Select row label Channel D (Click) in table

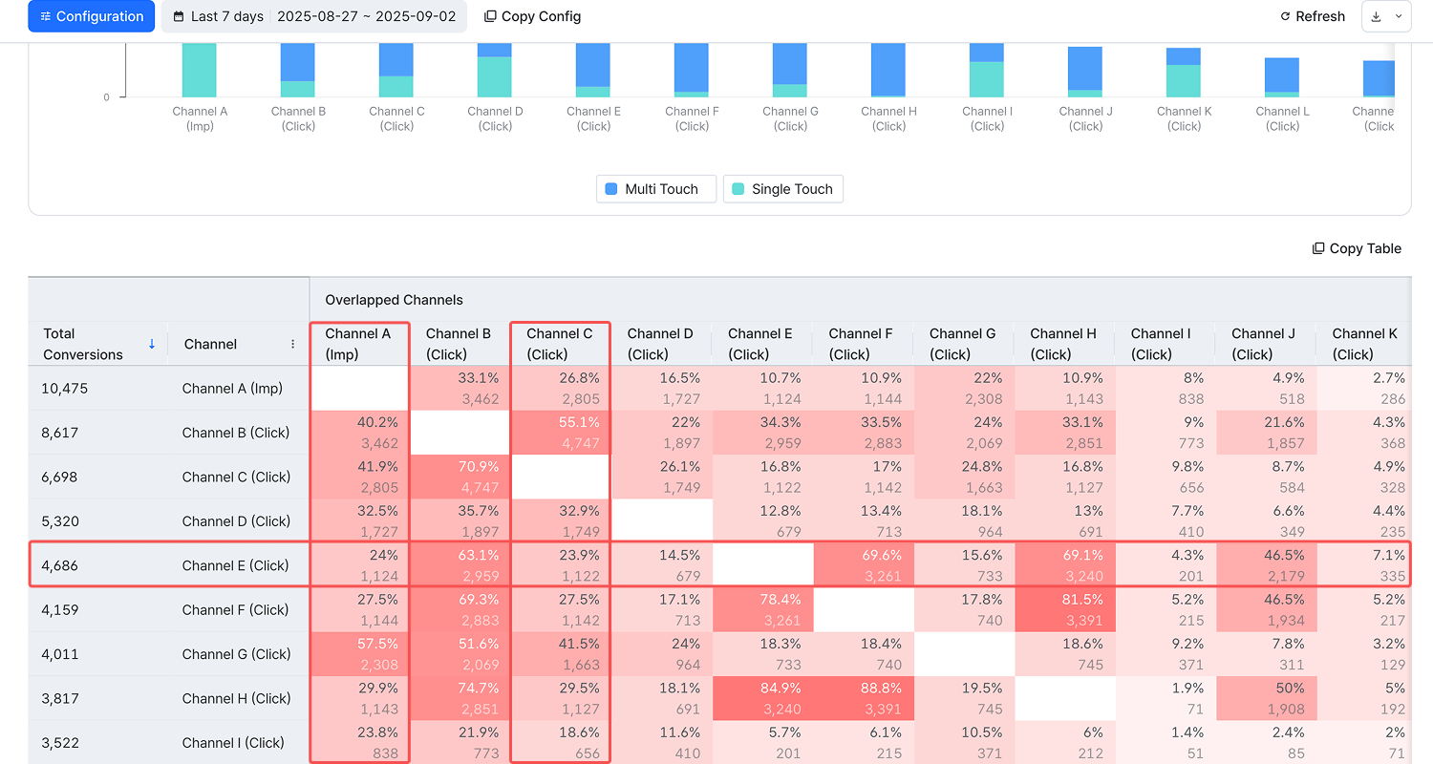tap(236, 521)
